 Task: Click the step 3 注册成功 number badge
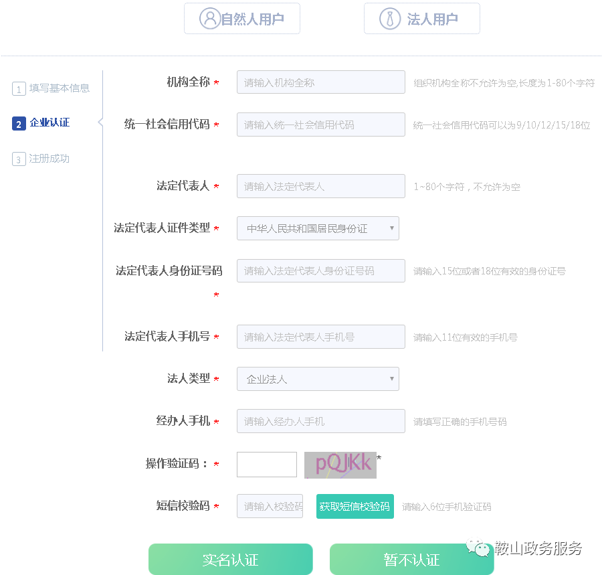(x=19, y=159)
